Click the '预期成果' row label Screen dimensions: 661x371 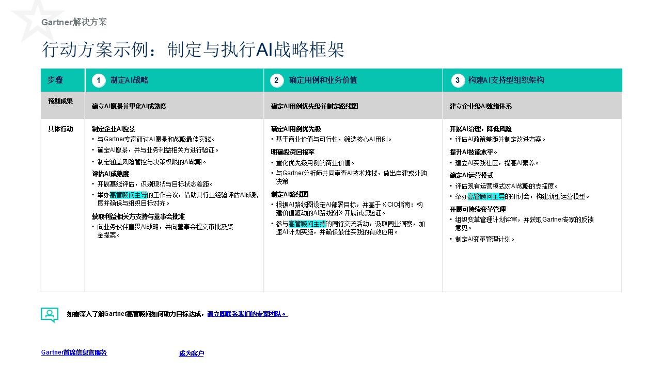pyautogui.click(x=60, y=102)
